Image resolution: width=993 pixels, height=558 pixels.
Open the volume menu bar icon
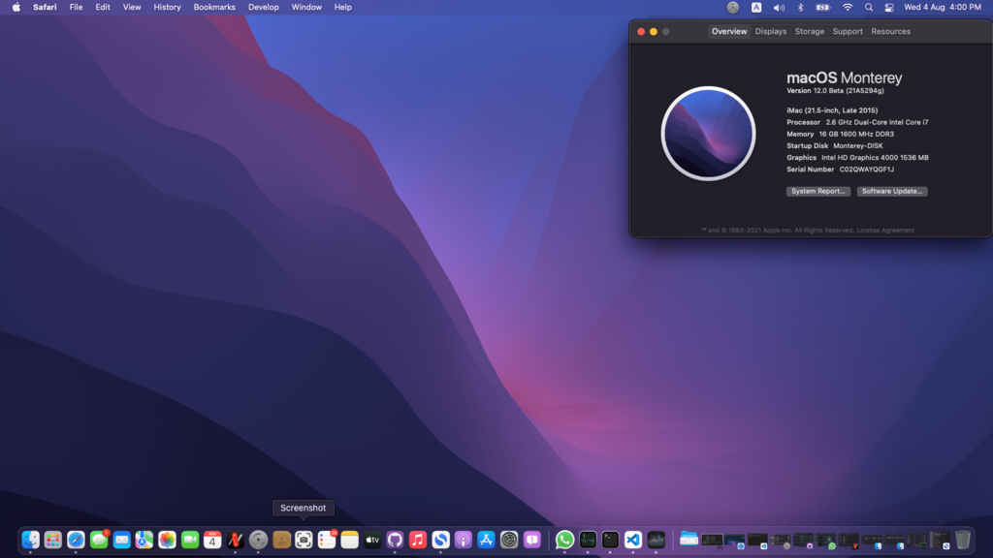coord(779,7)
